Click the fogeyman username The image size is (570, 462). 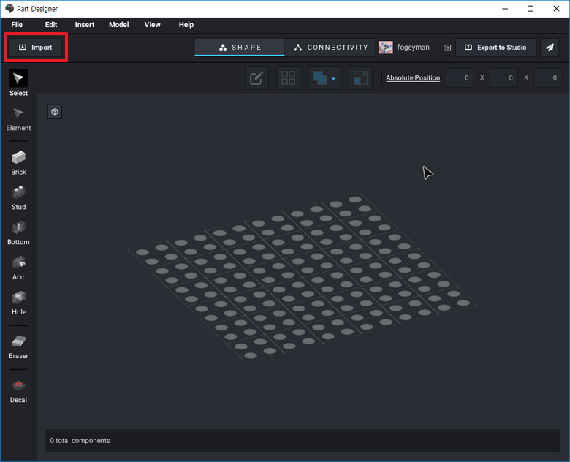tap(413, 48)
